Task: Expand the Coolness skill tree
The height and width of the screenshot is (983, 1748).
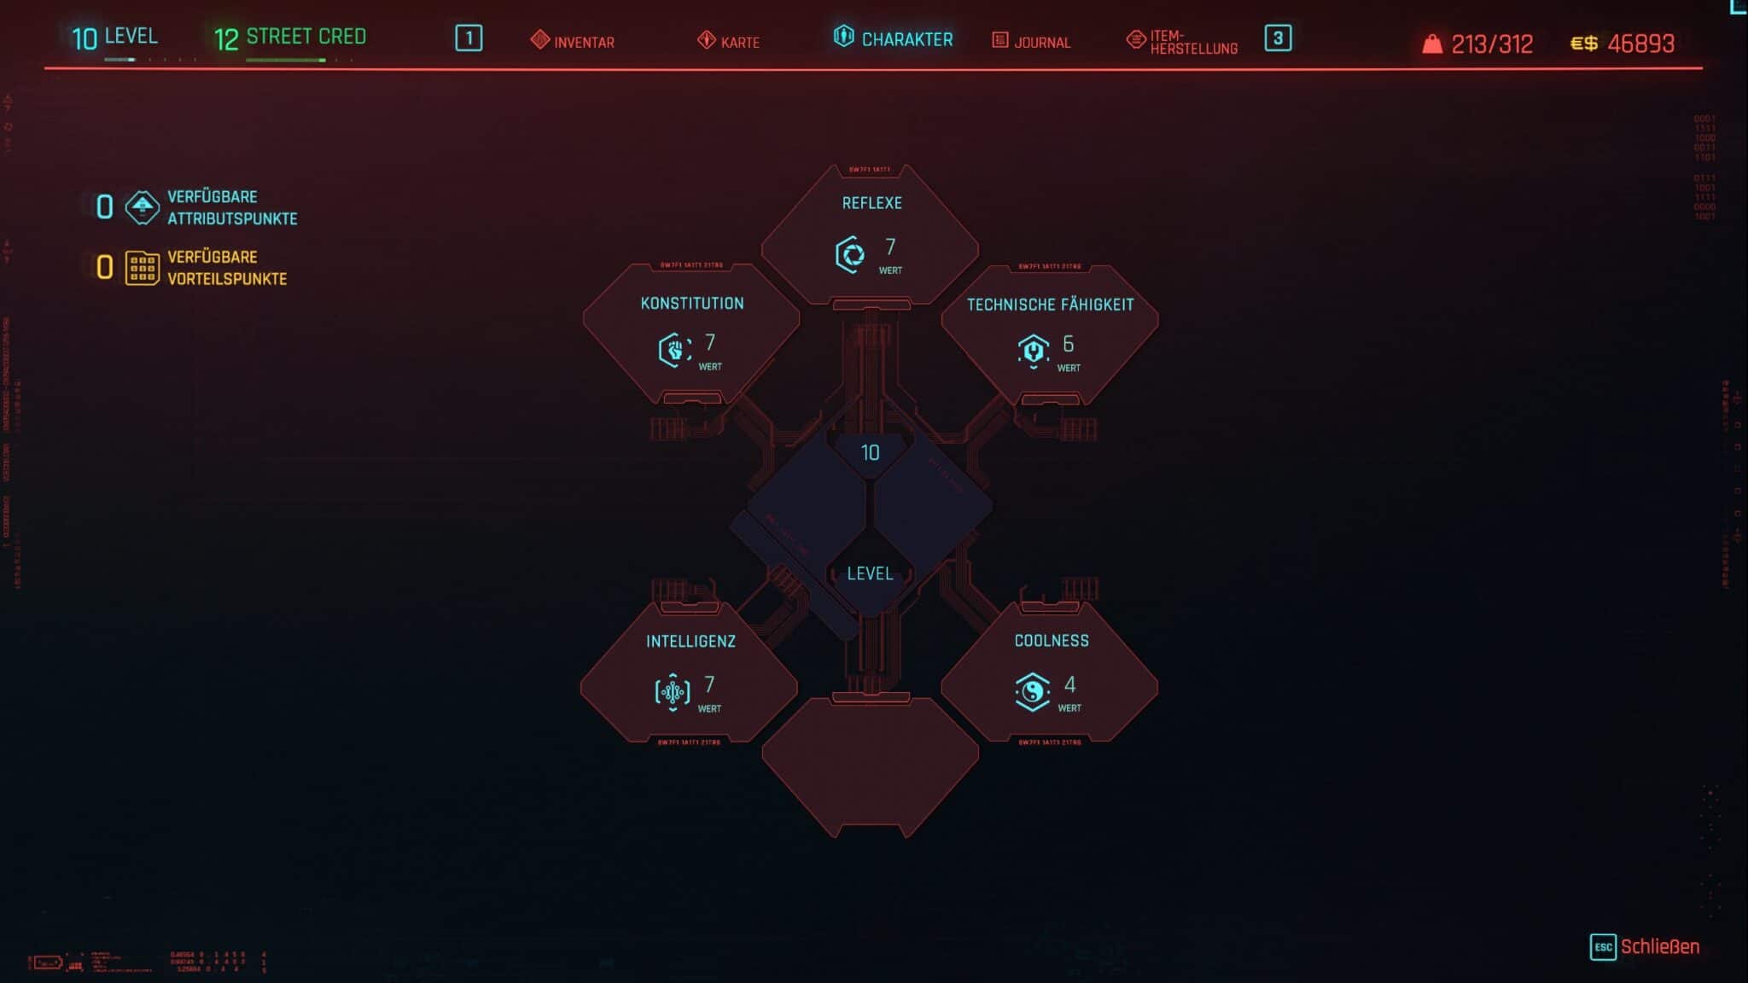Action: pyautogui.click(x=1051, y=672)
